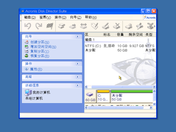
Task: Collapse the 操作 panel
Action: click(x=78, y=64)
